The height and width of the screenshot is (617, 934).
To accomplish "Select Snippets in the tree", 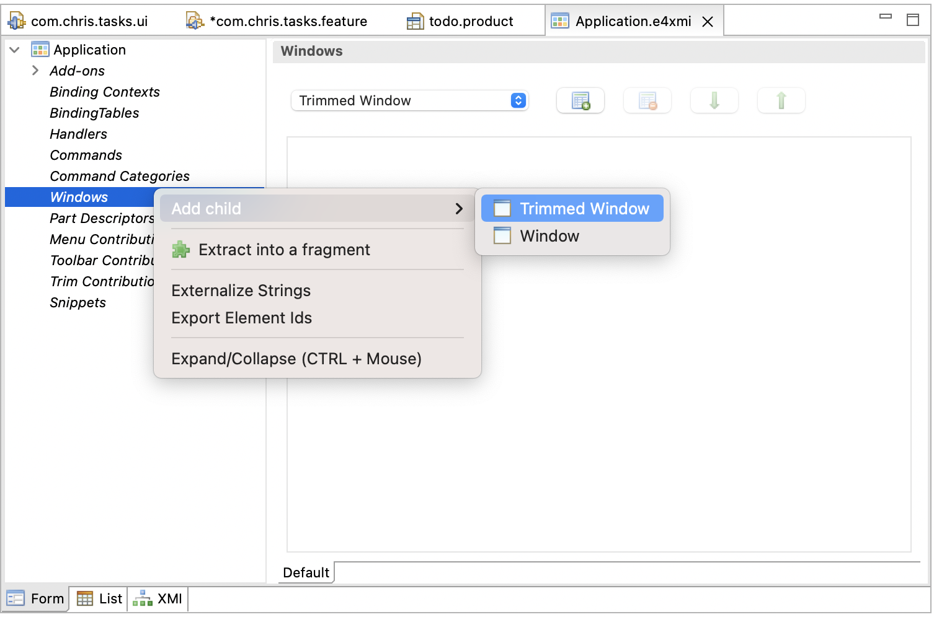I will coord(78,302).
